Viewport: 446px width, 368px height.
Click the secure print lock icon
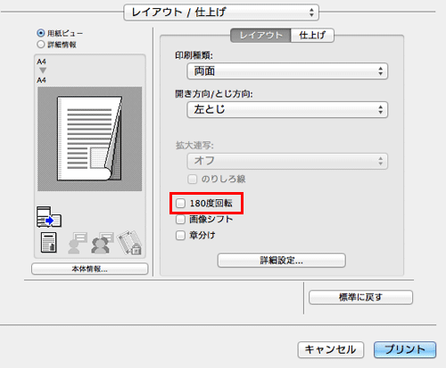(x=129, y=242)
